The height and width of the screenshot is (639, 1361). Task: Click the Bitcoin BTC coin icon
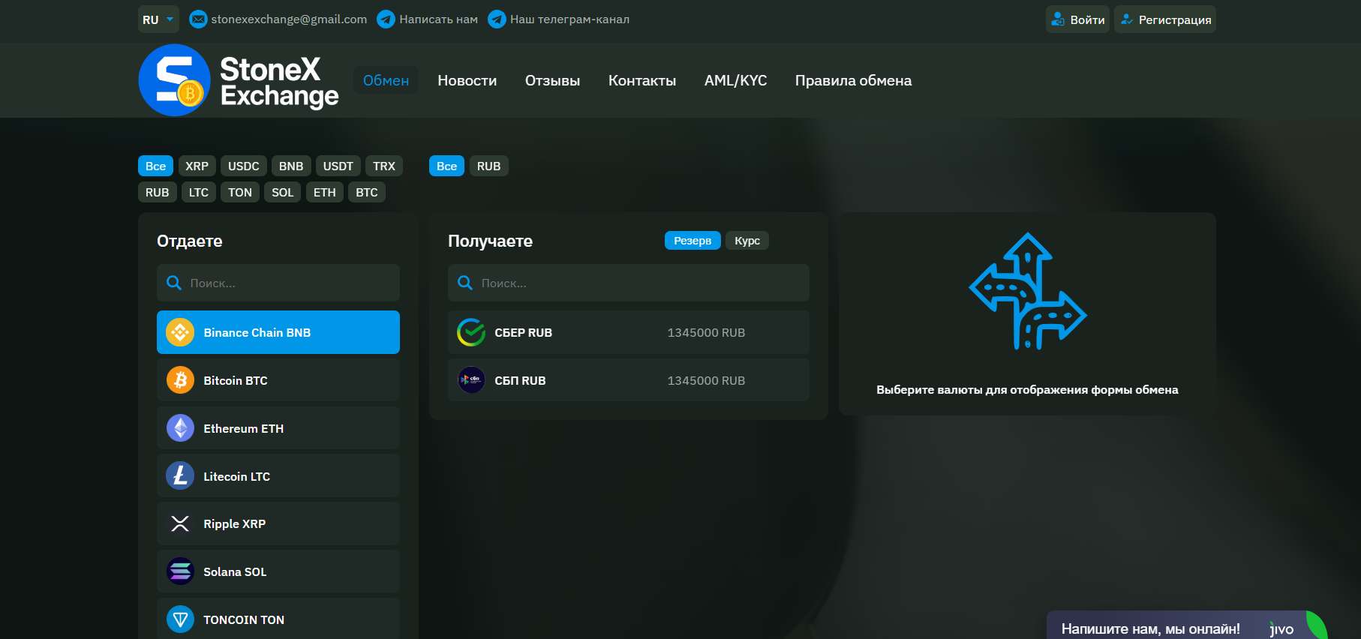click(x=180, y=380)
